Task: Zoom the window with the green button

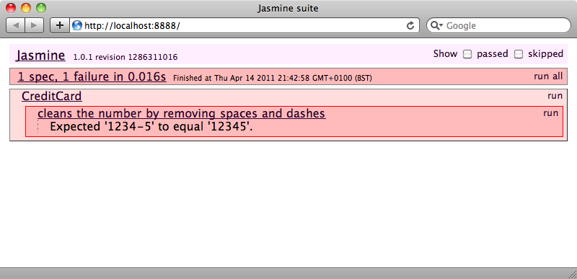Action: click(41, 8)
